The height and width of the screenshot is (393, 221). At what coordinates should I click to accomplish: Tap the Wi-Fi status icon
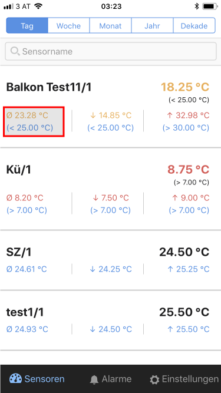[38, 6]
